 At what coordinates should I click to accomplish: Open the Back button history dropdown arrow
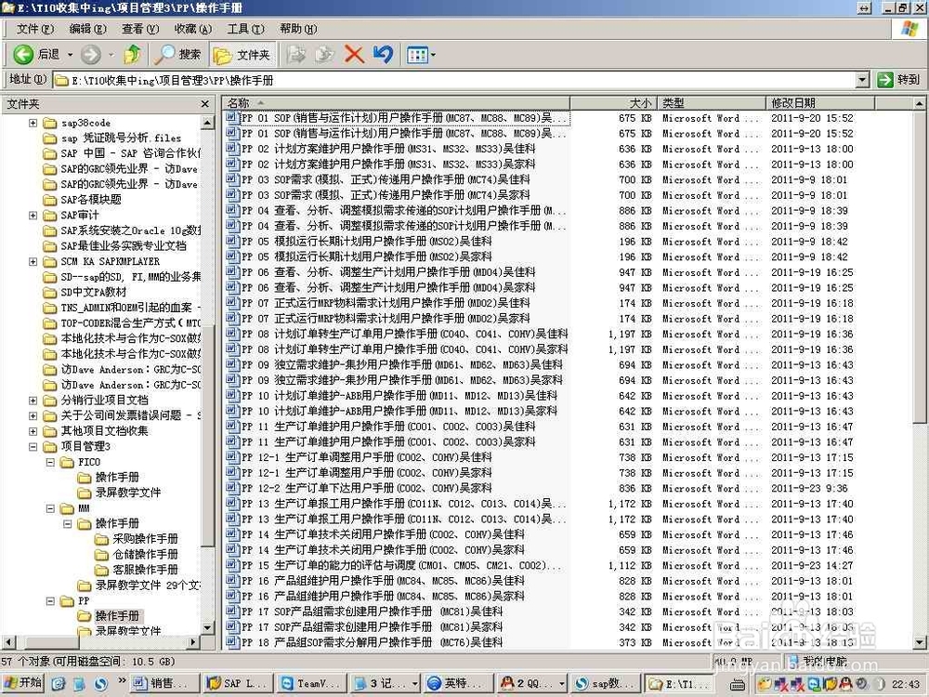[70, 55]
